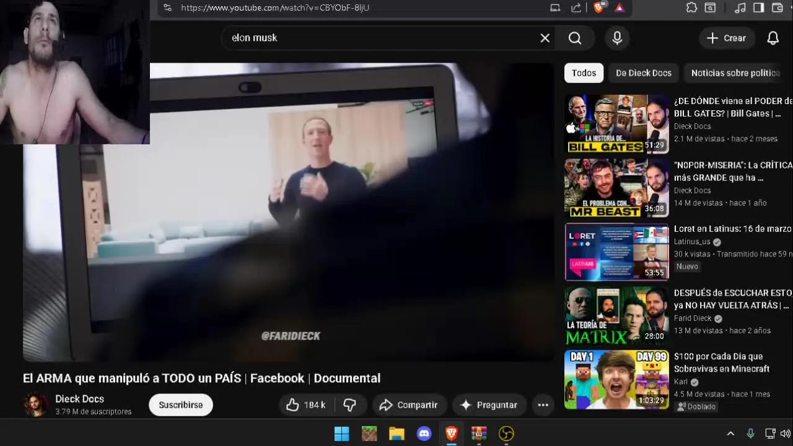Select the De Dieck Docs filter chip
793x446 pixels.
pos(644,73)
